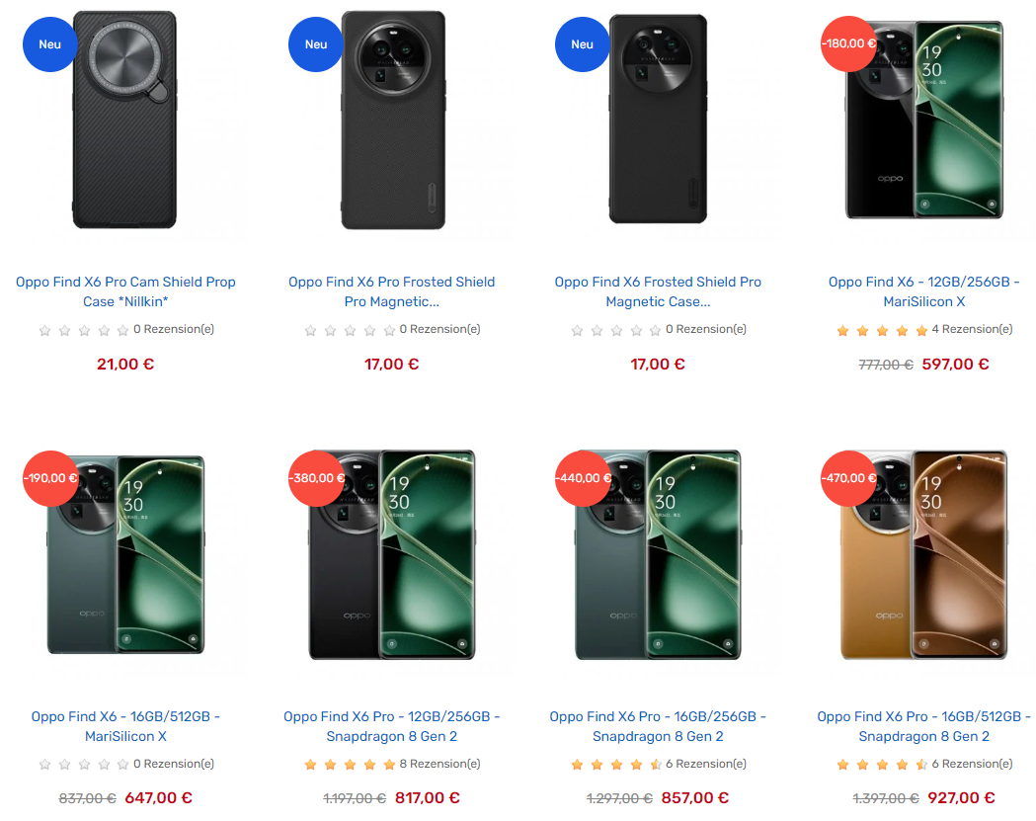Click the -190,00 € discount badge

point(50,478)
